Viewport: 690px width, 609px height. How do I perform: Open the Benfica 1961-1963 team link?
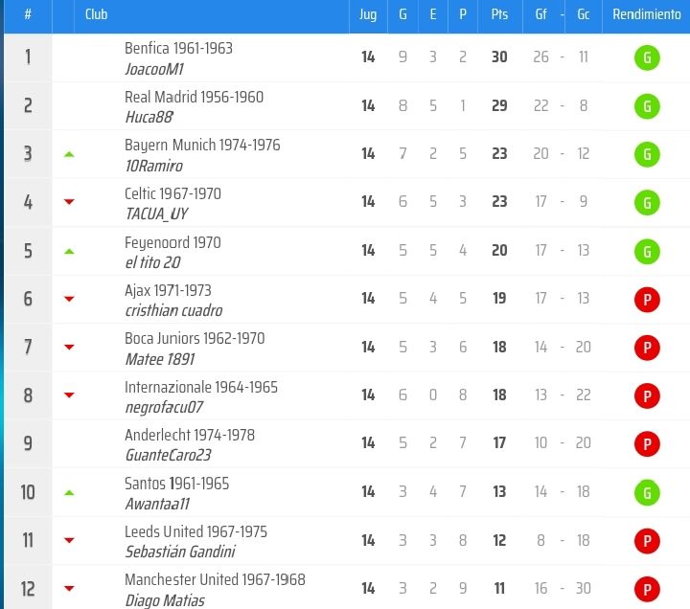click(178, 49)
